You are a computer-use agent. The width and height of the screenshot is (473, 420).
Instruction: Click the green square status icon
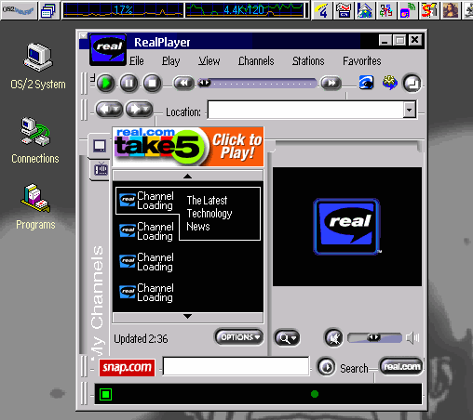[105, 394]
